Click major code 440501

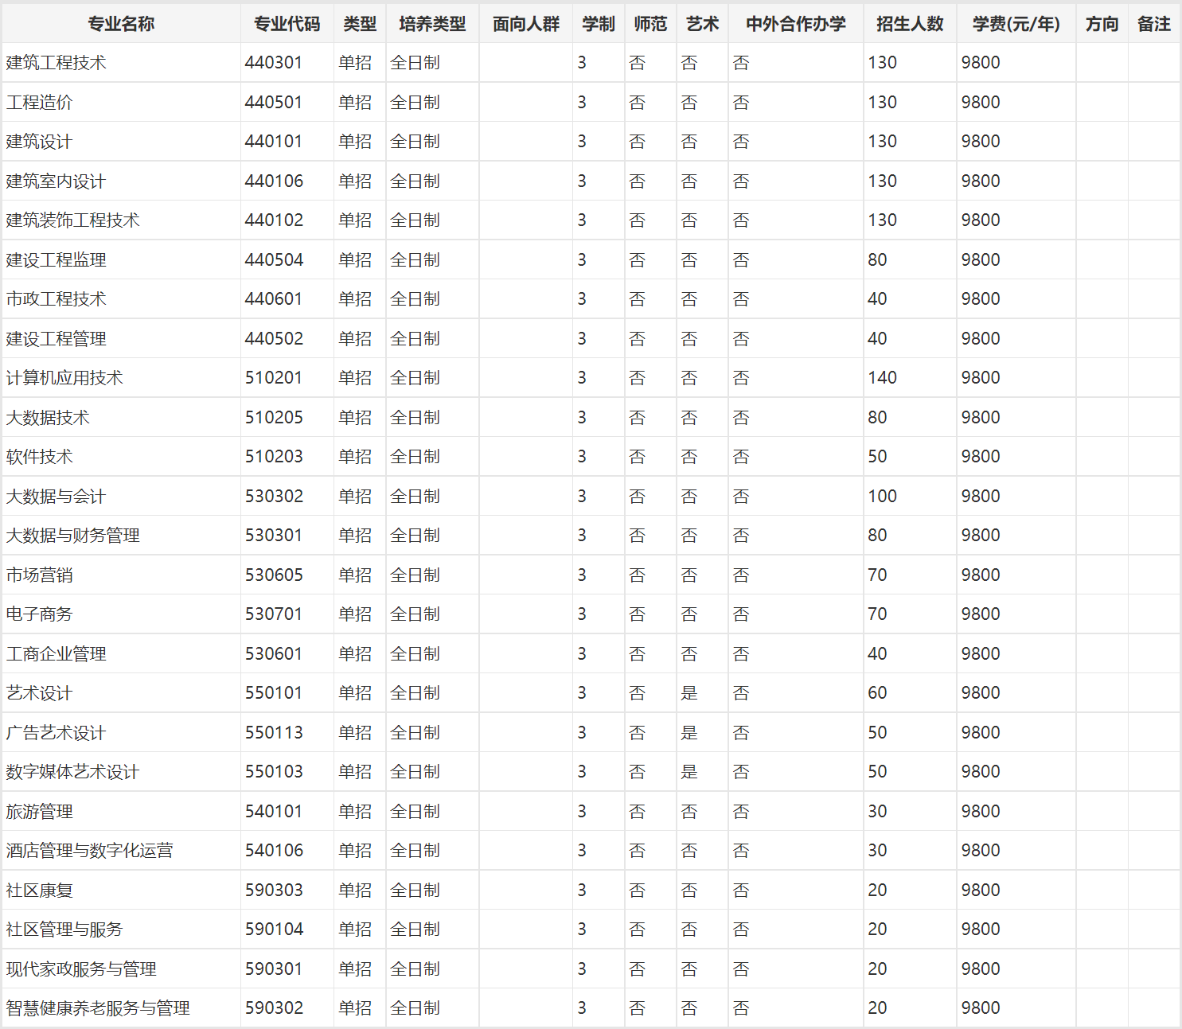tap(274, 102)
